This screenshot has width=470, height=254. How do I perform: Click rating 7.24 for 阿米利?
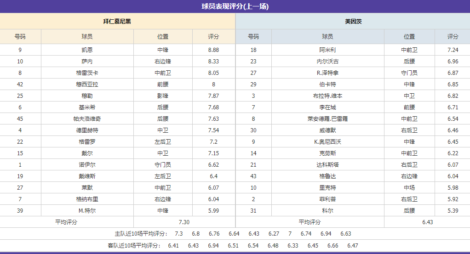453,50
